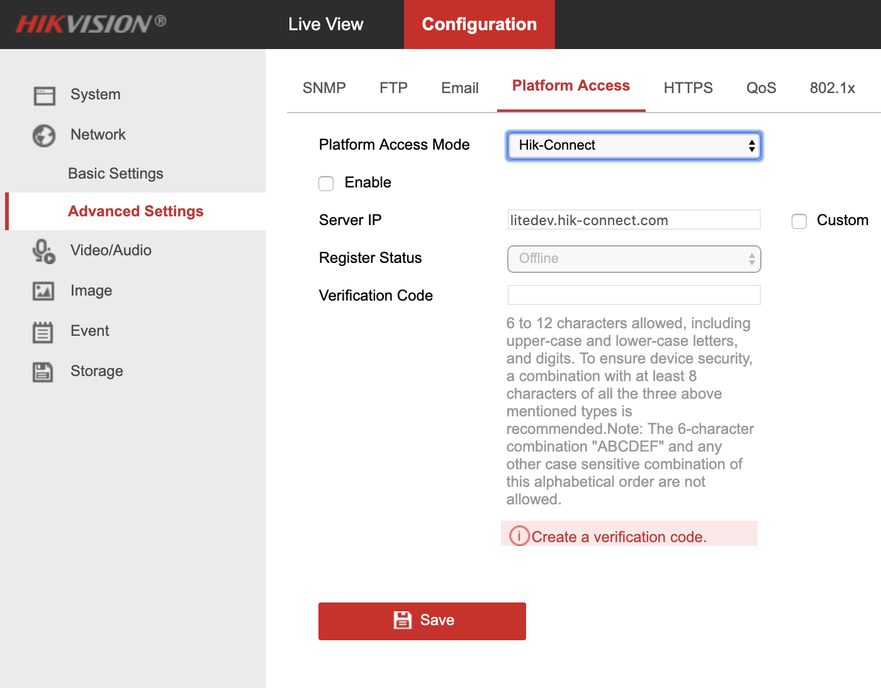Click the System window icon in sidebar
The image size is (881, 688).
(x=44, y=96)
